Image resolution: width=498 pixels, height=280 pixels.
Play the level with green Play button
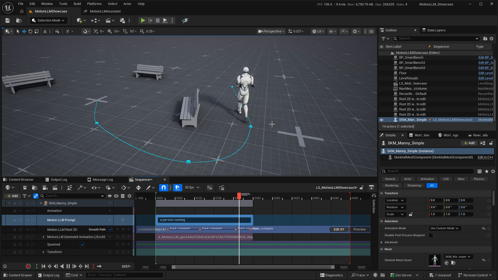pyautogui.click(x=143, y=20)
